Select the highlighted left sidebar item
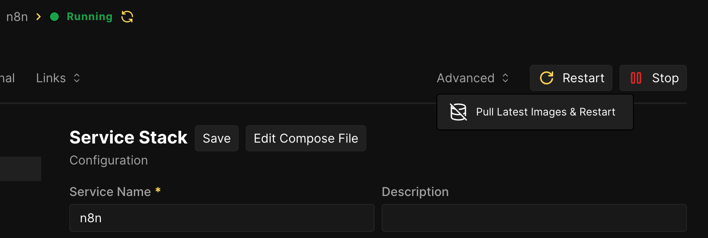708x238 pixels. 20,169
